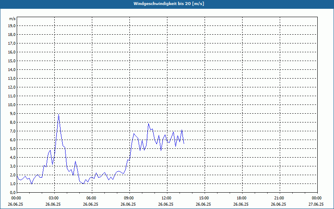Click the '15:00' time axis label

(205, 198)
